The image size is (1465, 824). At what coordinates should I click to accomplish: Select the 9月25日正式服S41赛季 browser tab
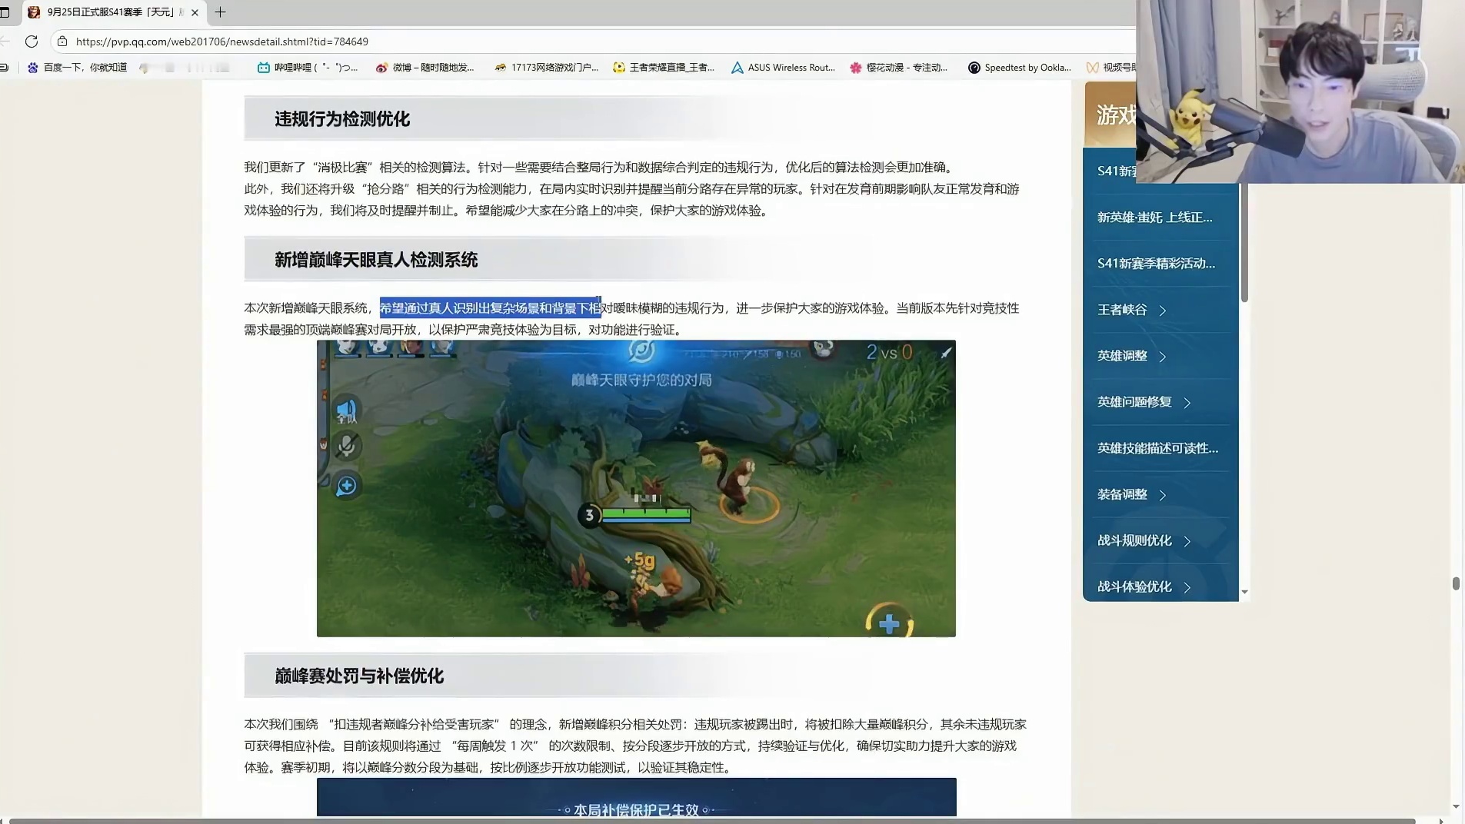coord(114,12)
